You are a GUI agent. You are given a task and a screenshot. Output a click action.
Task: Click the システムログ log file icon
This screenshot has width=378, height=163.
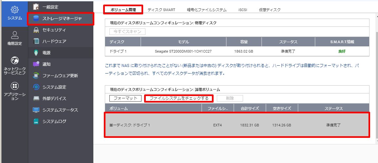tap(36, 122)
